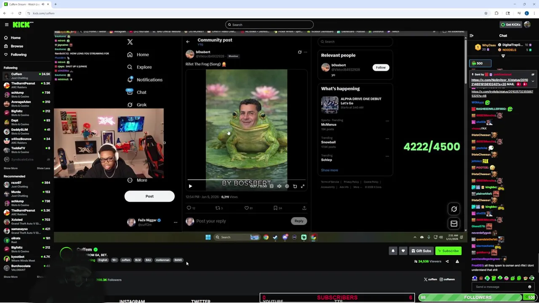Open Grok in X sidebar
The image size is (539, 303).
137,105
